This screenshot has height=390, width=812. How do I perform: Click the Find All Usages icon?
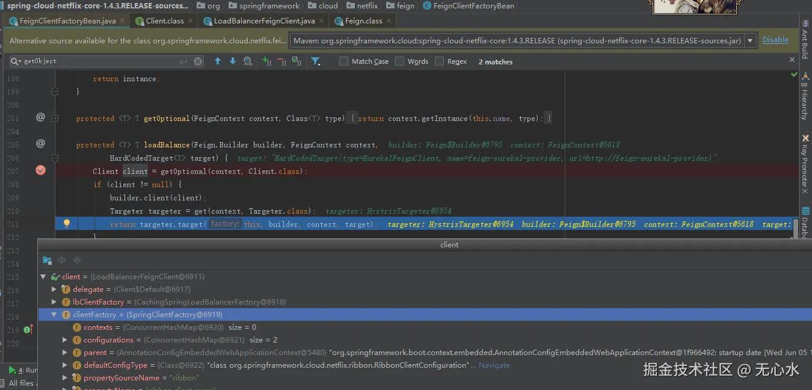[x=248, y=61]
